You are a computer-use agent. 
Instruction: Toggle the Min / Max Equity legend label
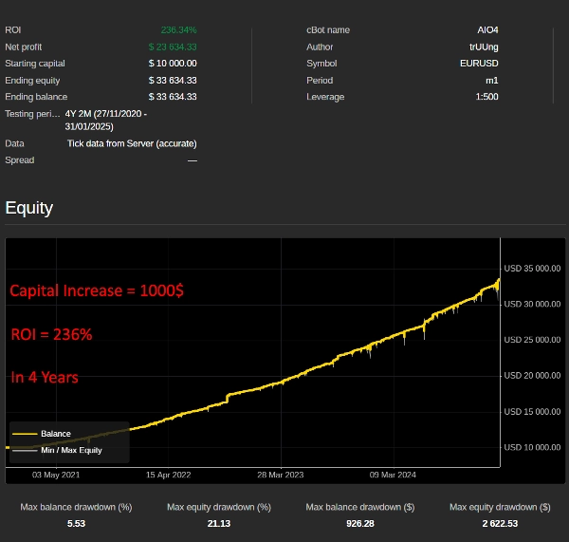pyautogui.click(x=71, y=450)
